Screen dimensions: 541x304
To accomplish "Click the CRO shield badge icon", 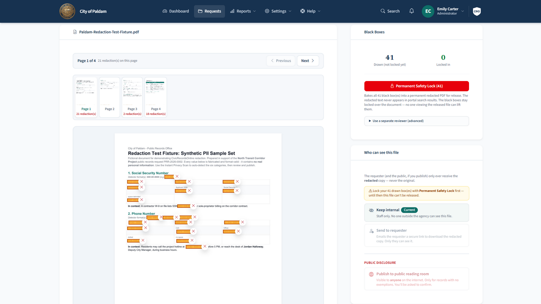I will (x=477, y=11).
